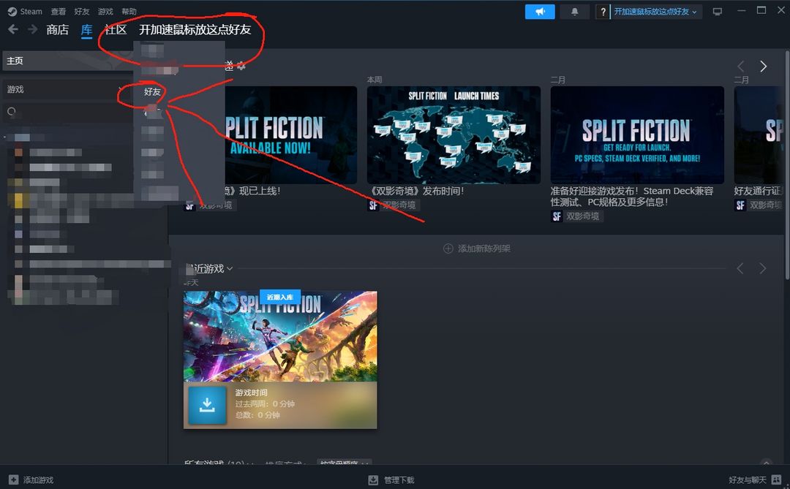Viewport: 790px width, 489px height.
Task: Select 主页 in the library sidebar
Action: (x=68, y=61)
